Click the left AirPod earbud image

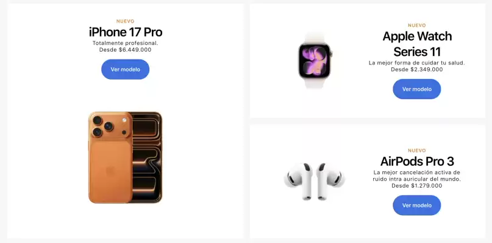(299, 181)
